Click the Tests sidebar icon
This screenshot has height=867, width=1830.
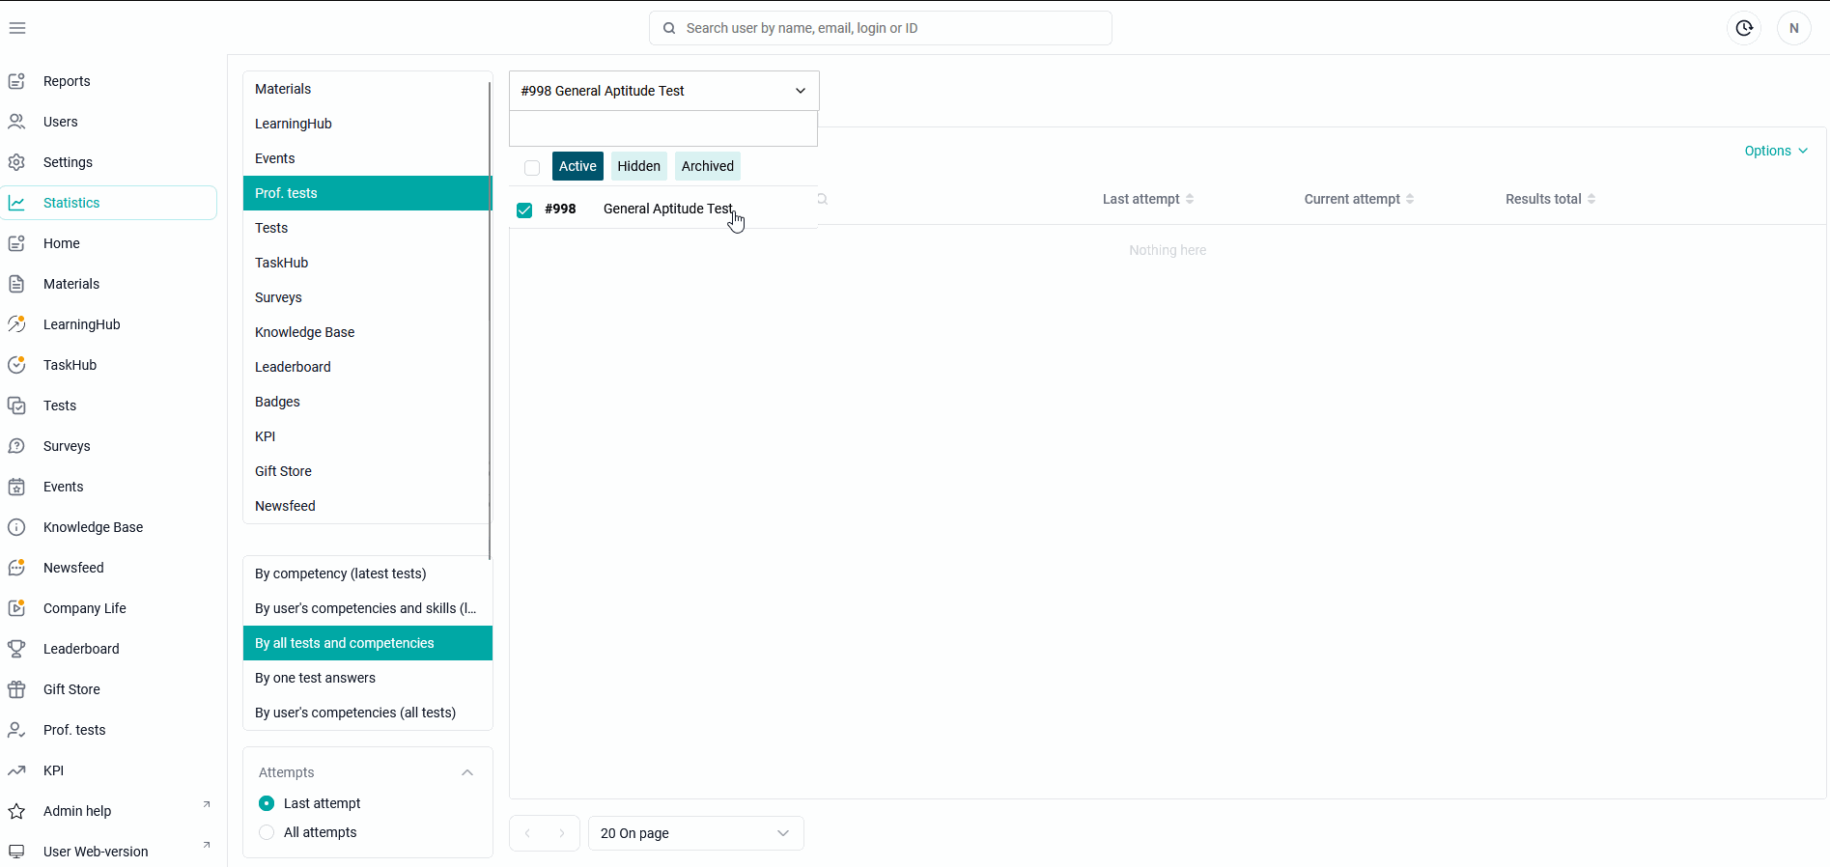coord(16,406)
